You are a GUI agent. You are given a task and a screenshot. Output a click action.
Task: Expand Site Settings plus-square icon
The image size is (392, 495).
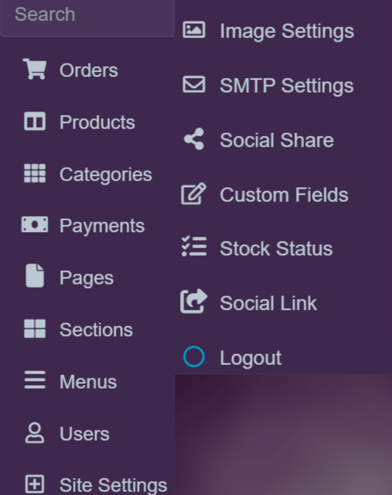coord(35,484)
